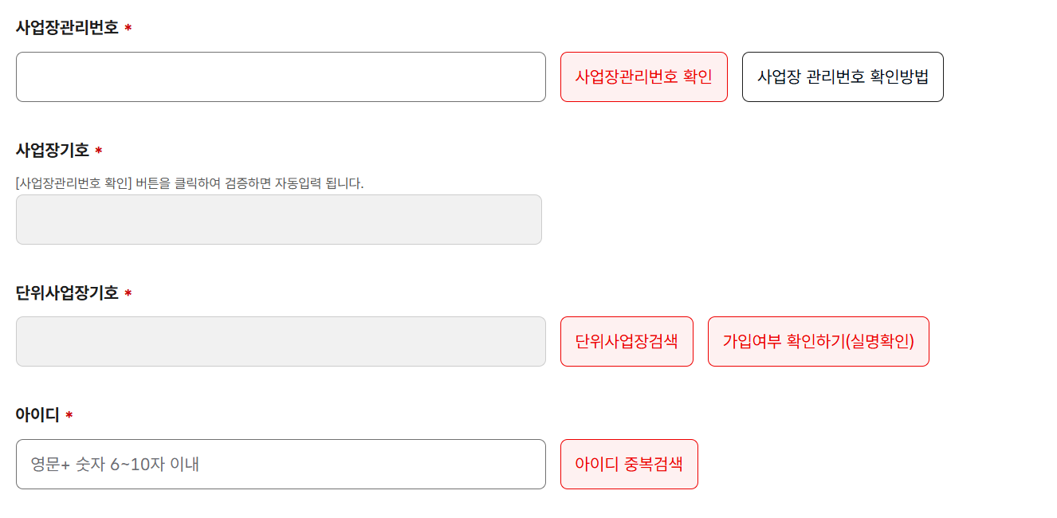Click the 단위사업장검색 search button

[627, 341]
